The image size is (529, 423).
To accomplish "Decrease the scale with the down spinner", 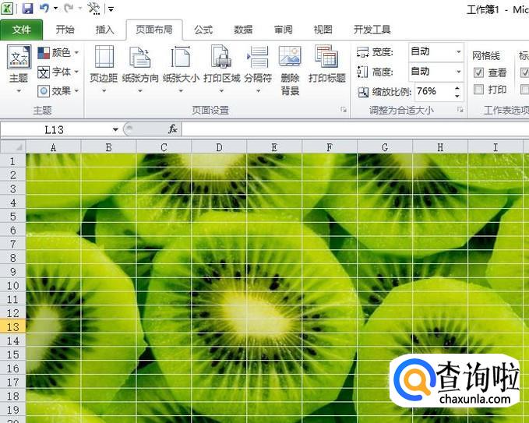I will pyautogui.click(x=457, y=96).
